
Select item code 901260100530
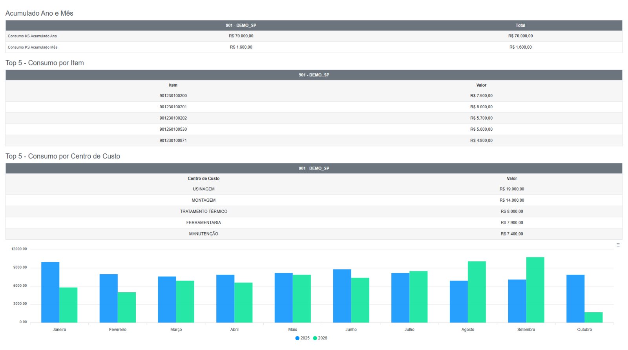173,129
